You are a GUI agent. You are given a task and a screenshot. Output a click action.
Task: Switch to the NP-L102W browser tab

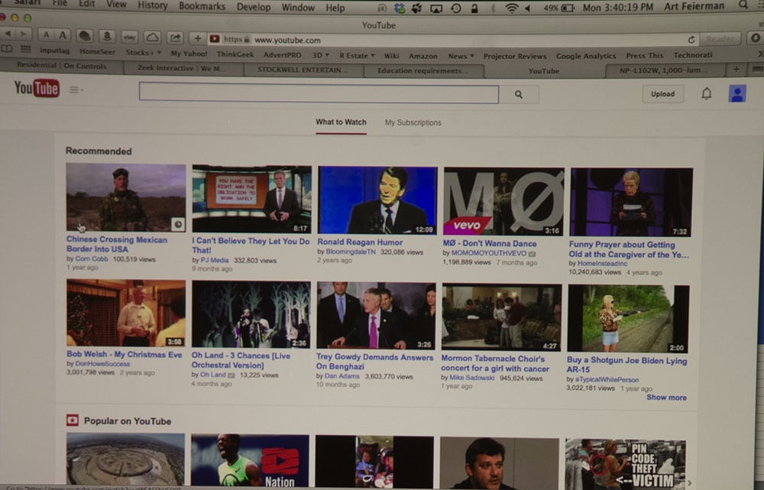pos(663,70)
